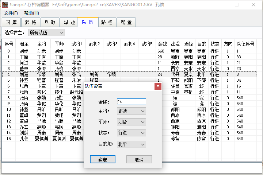Switch to the 国库 tab

point(11,22)
